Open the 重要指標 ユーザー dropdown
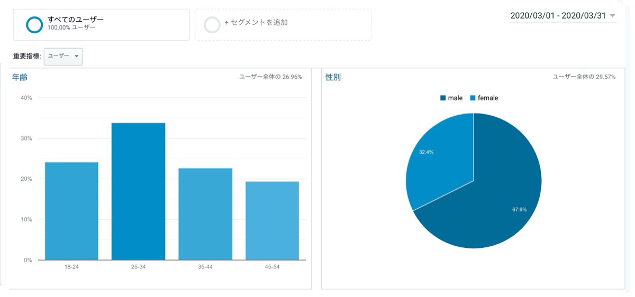The height and width of the screenshot is (297, 635). [x=63, y=57]
